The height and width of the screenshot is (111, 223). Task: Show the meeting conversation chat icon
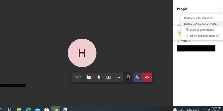(x=128, y=77)
